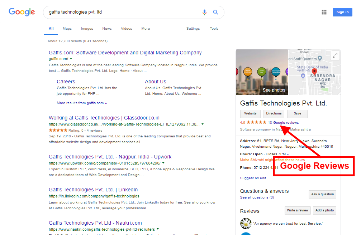Expand business hours dropdown arrow

point(288,154)
